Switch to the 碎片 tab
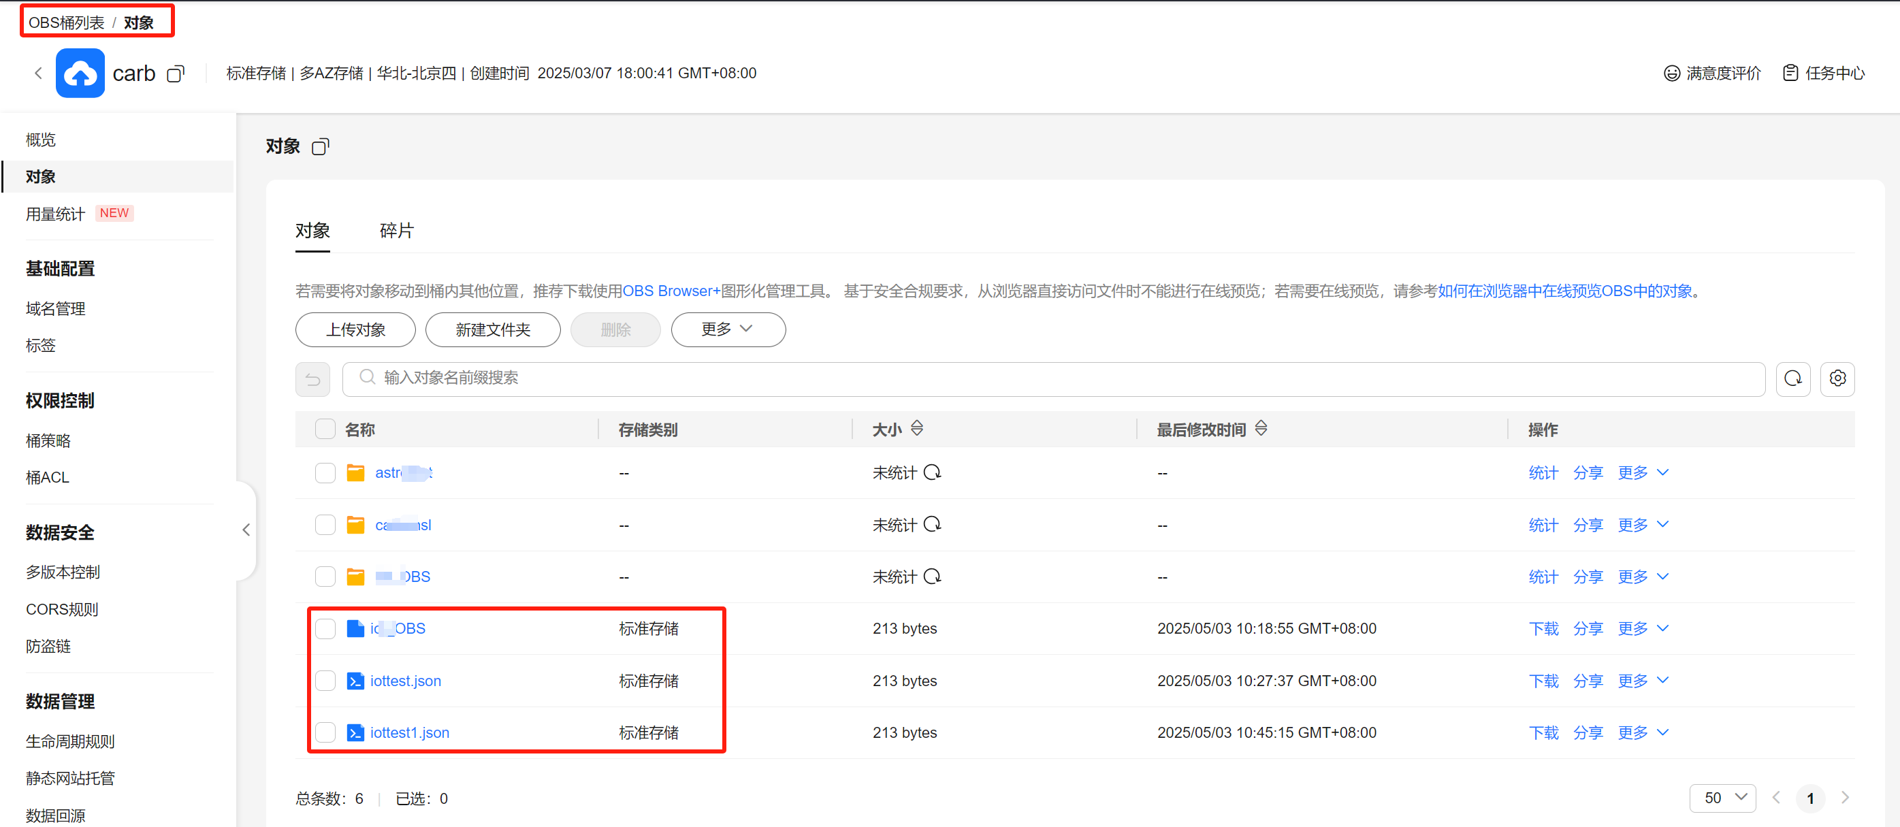Screen dimensions: 1900x827 397,231
